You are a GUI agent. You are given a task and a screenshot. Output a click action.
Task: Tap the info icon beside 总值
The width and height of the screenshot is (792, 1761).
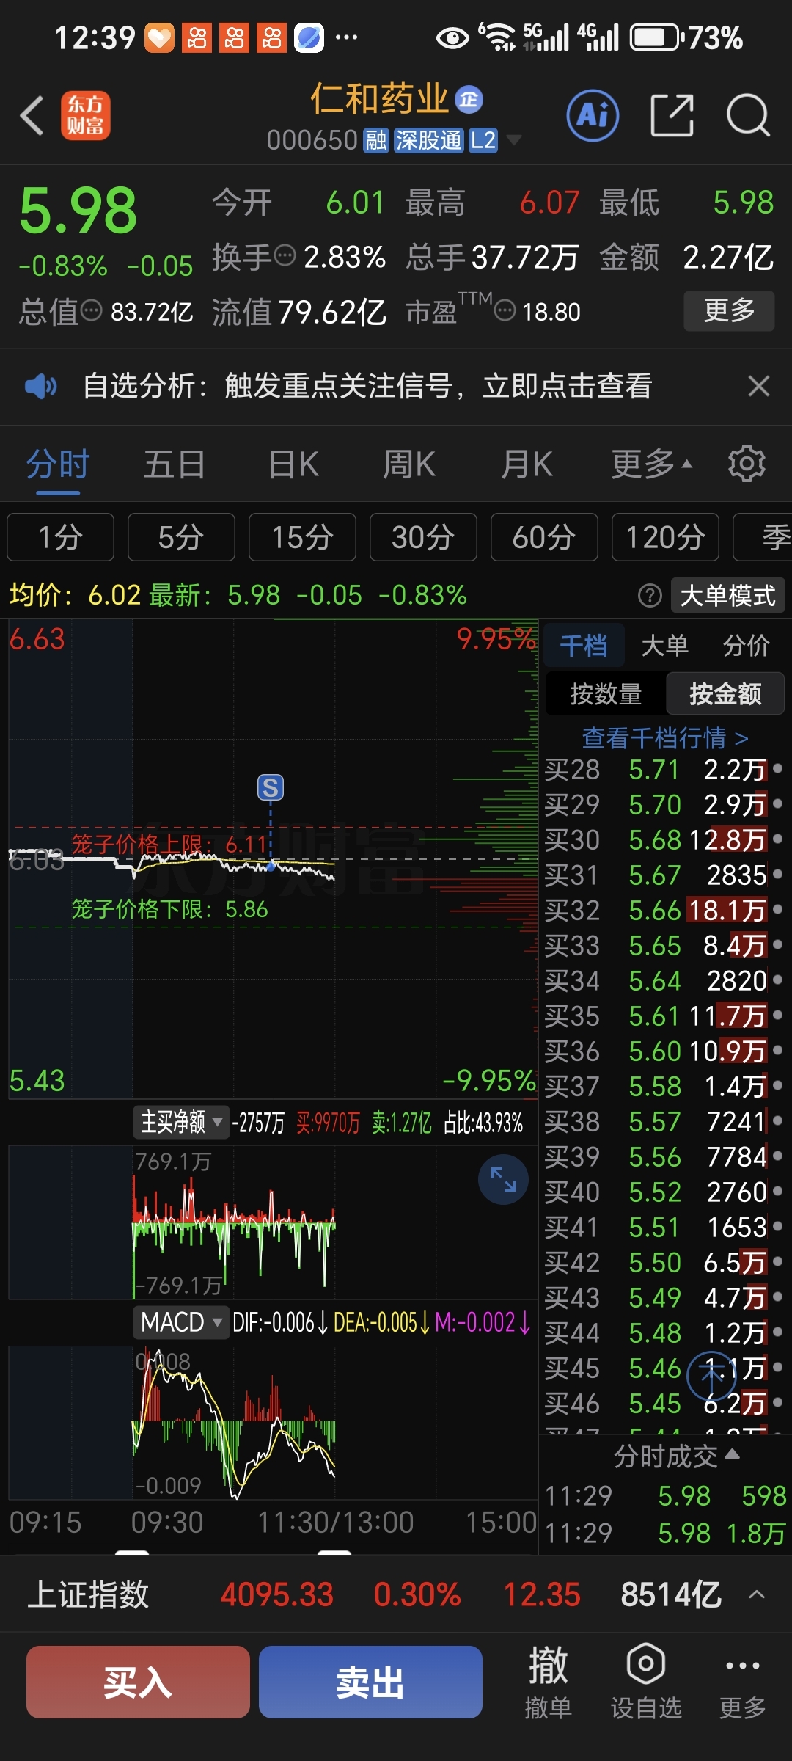91,311
